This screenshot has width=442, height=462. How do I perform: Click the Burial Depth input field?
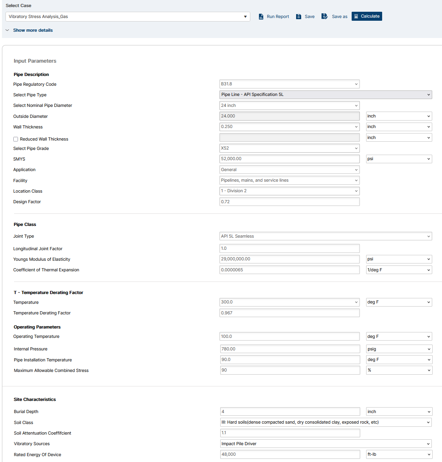pos(289,411)
